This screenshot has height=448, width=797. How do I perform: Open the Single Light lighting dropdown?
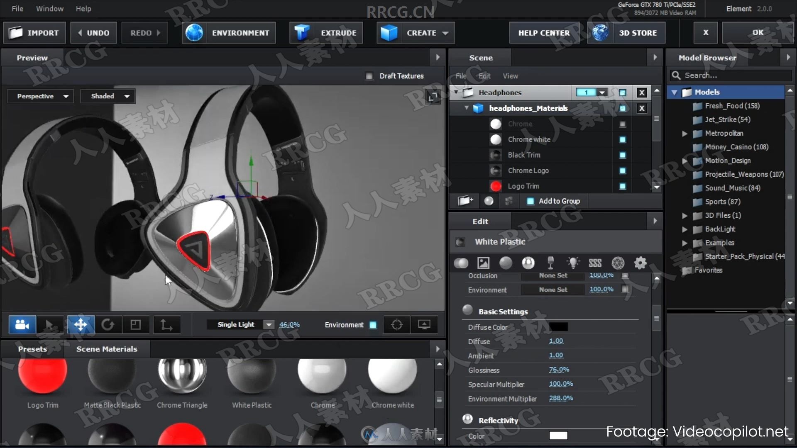pyautogui.click(x=241, y=325)
